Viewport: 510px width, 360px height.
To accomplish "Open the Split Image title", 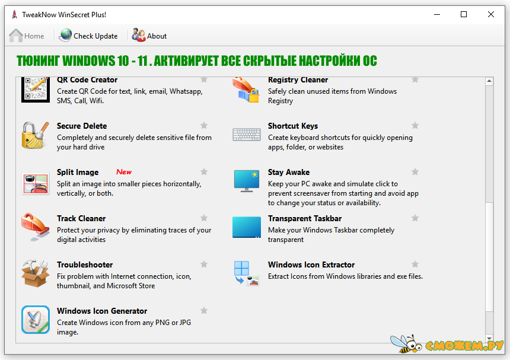I will pyautogui.click(x=78, y=172).
